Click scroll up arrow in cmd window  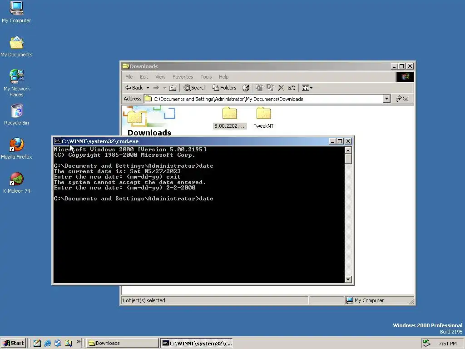pyautogui.click(x=348, y=150)
